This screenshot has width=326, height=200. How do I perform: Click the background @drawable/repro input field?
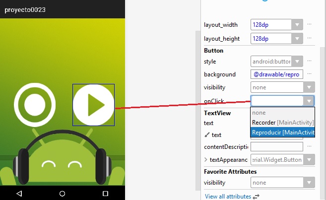276,74
